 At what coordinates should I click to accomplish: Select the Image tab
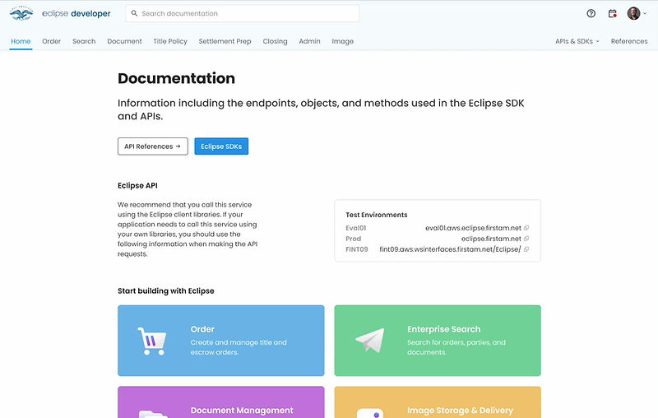pyautogui.click(x=342, y=41)
